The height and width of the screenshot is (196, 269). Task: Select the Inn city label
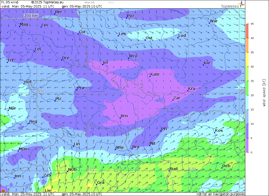click(x=18, y=176)
